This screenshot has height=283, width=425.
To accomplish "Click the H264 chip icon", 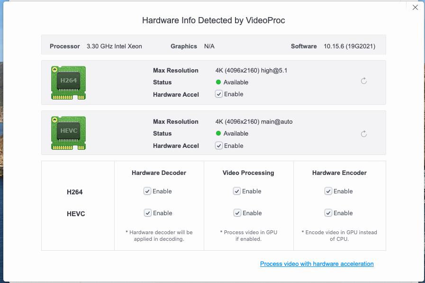I will [69, 82].
